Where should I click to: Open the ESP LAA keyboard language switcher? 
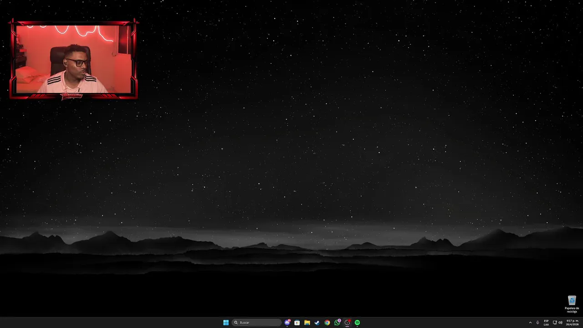[546, 323]
